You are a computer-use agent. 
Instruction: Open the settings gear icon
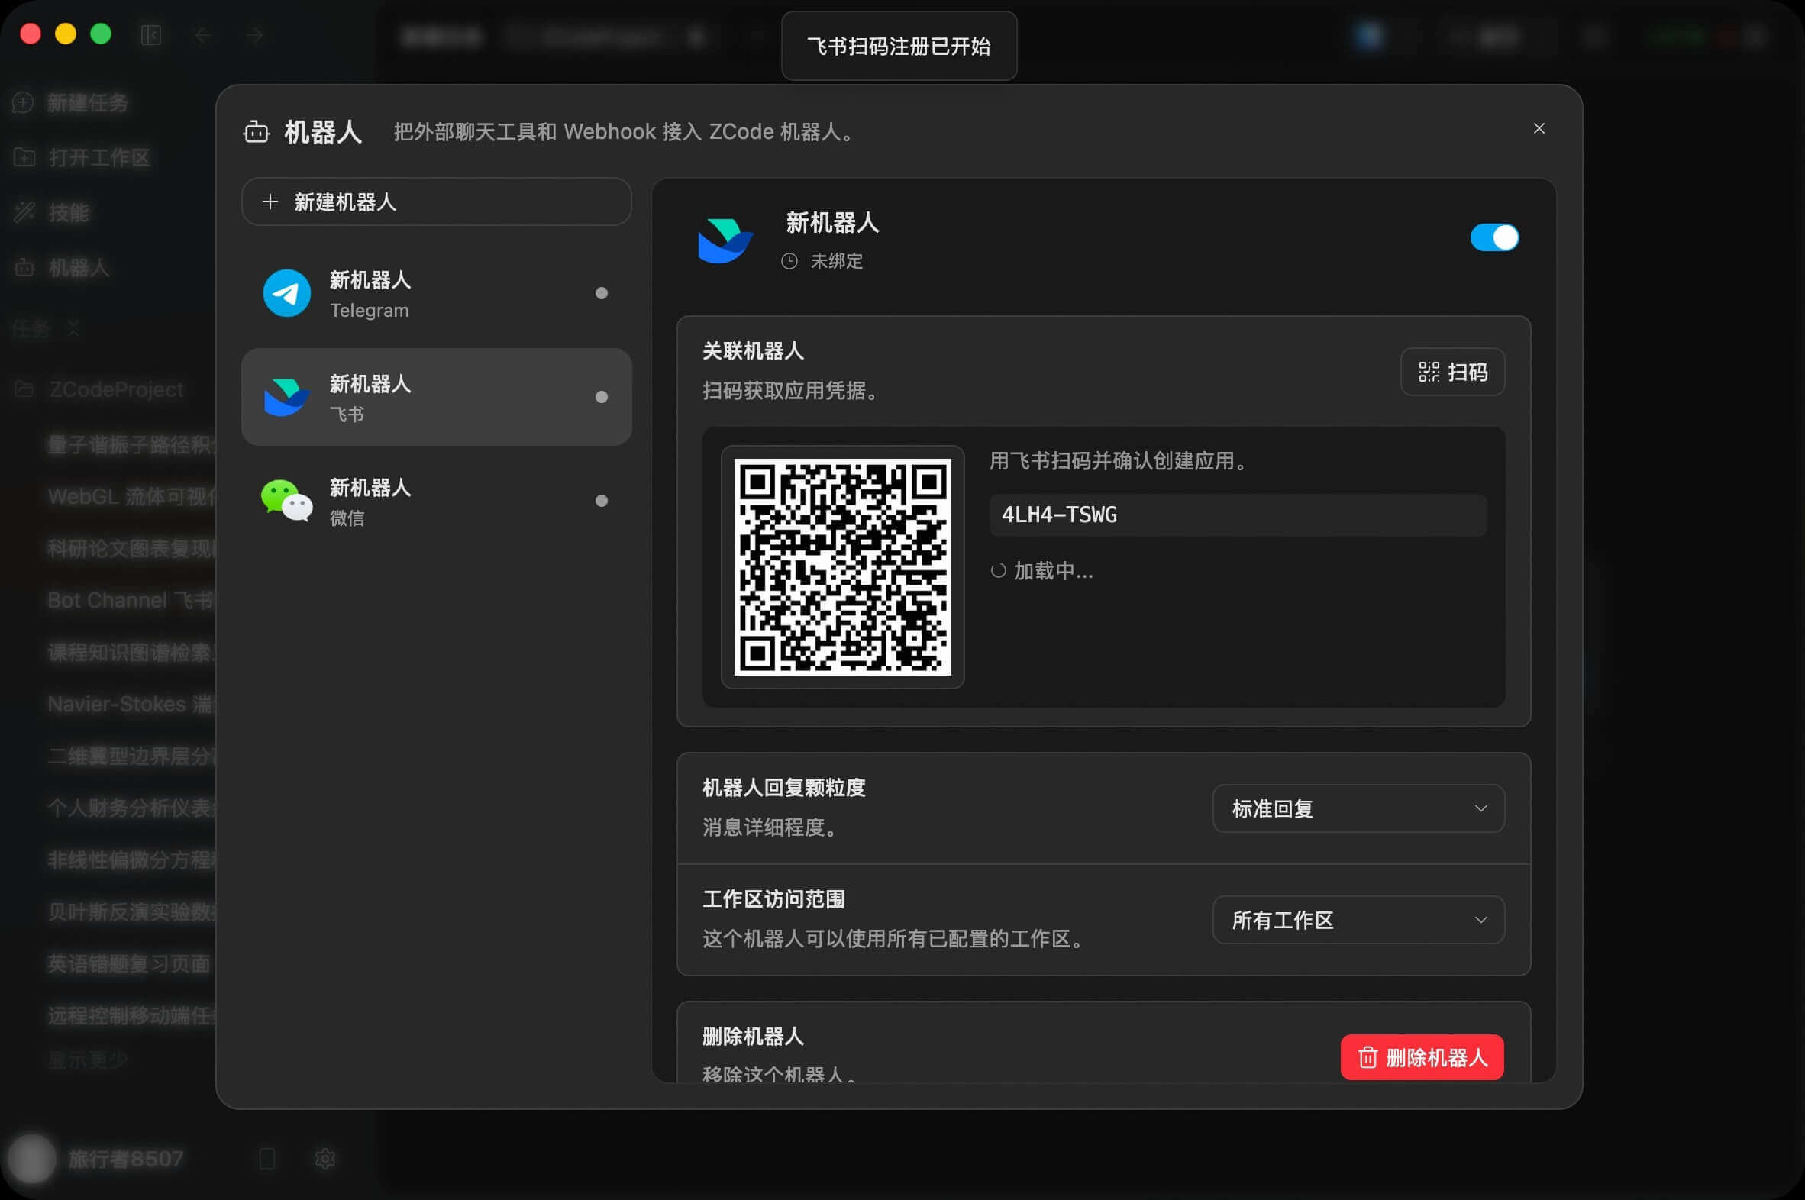325,1159
